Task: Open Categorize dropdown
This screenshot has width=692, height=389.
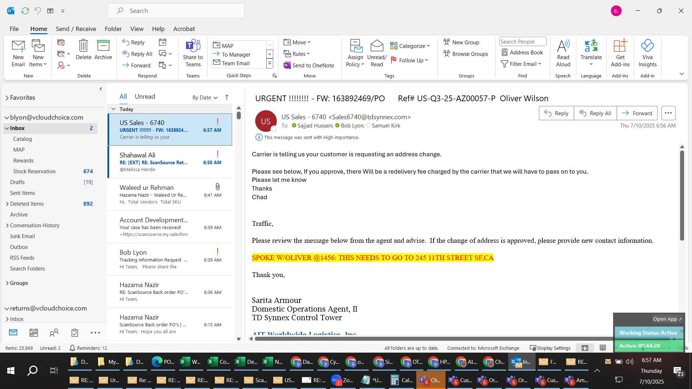Action: 410,46
